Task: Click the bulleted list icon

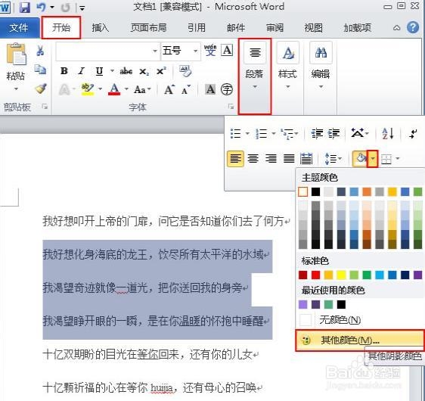Action: [x=235, y=134]
